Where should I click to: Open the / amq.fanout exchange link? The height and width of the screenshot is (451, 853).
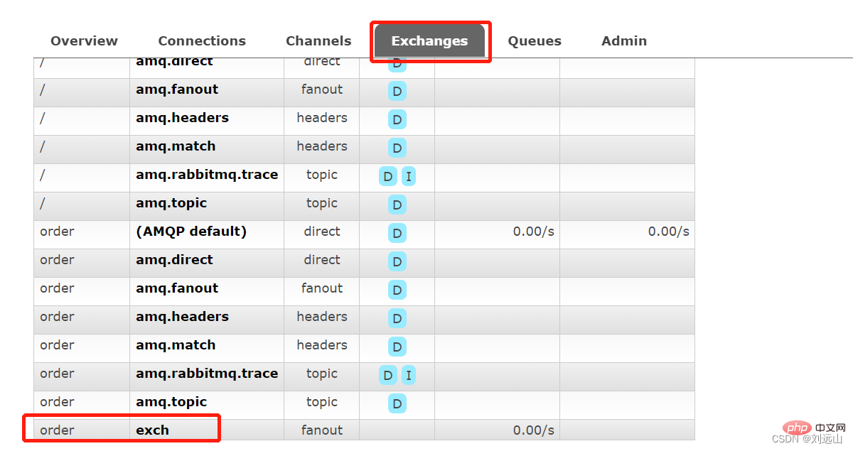(x=177, y=89)
